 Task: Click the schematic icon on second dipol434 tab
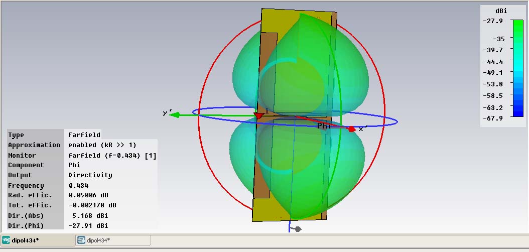tap(81, 240)
